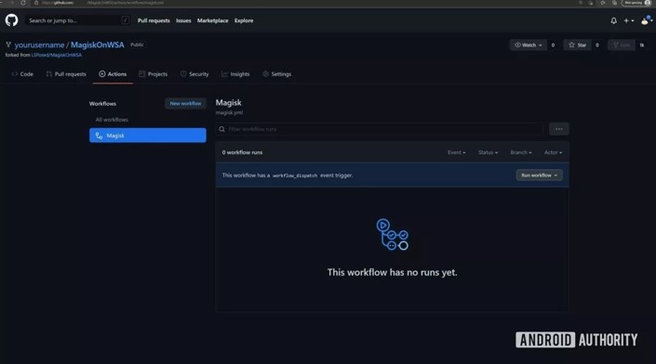Click the browser reload icon
Image resolution: width=656 pixels, height=364 pixels.
tap(23, 3)
